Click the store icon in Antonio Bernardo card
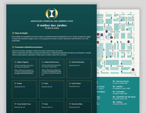The width and height of the screenshot is (146, 113). click(x=70, y=62)
